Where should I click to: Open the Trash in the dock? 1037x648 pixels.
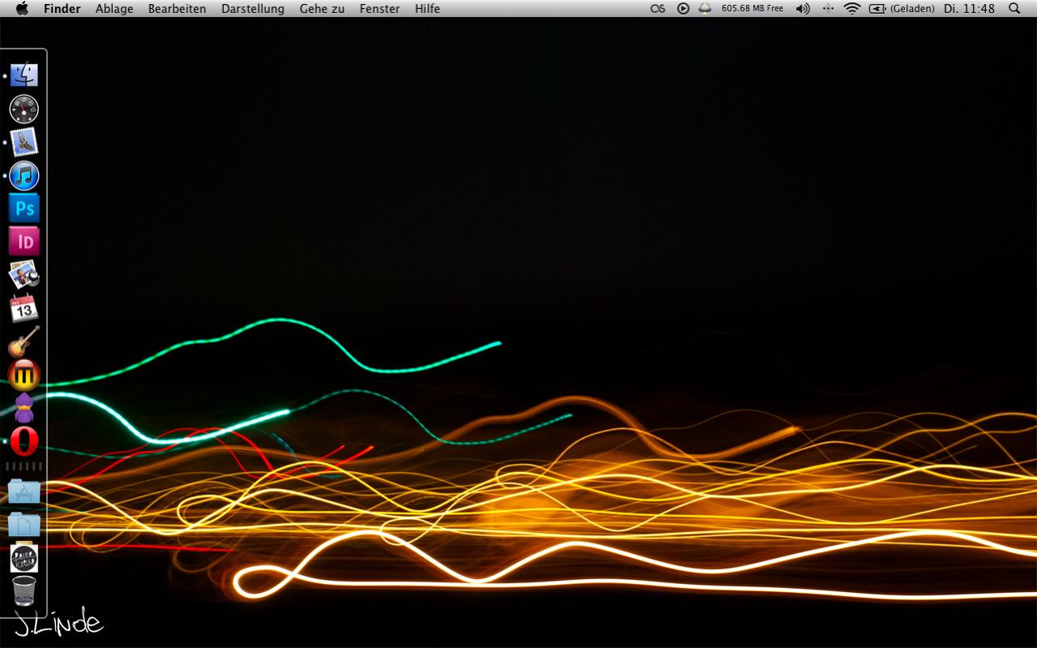[x=24, y=590]
